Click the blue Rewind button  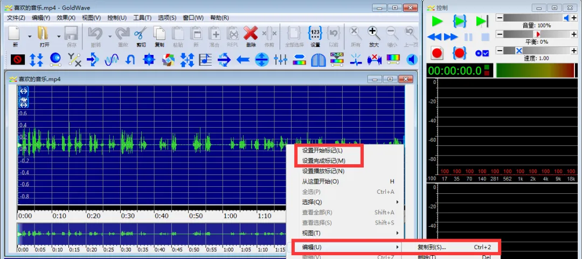(x=434, y=37)
